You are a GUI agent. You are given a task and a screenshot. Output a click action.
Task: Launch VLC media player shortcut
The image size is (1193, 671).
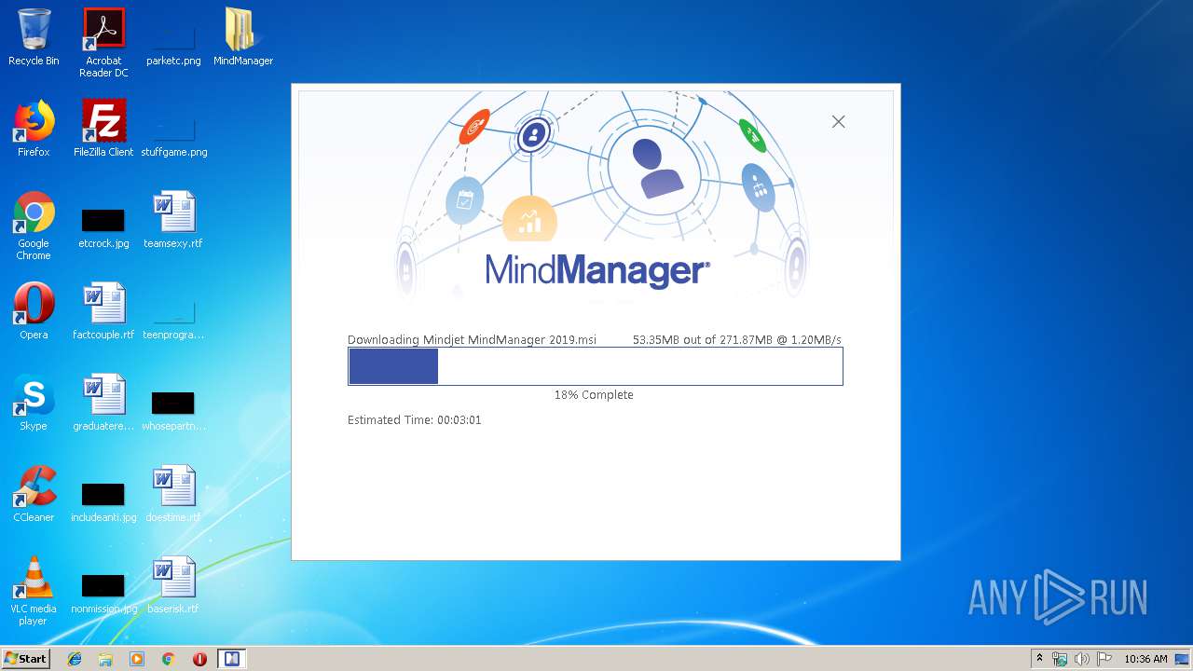pyautogui.click(x=34, y=591)
